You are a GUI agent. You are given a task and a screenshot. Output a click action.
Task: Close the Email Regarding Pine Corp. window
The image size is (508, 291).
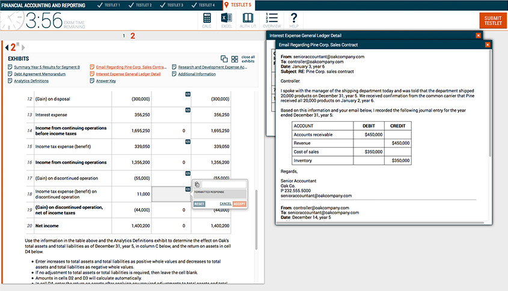tap(488, 45)
